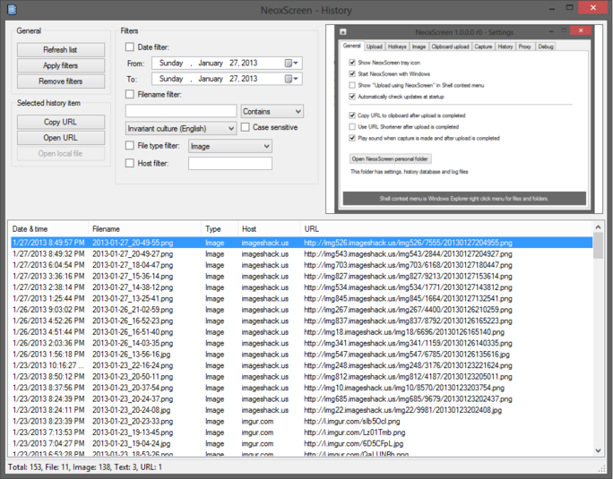Image resolution: width=613 pixels, height=479 pixels.
Task: Switch to Proxy tab in Settings preview
Action: [524, 47]
